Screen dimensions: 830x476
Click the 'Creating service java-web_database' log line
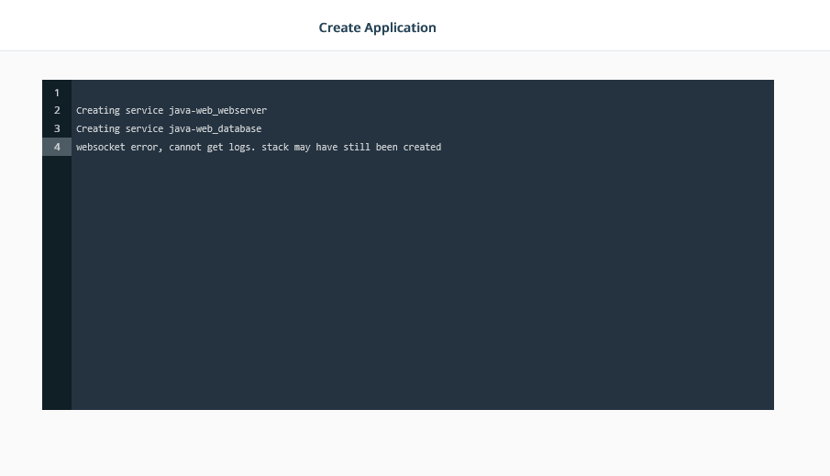click(x=169, y=128)
